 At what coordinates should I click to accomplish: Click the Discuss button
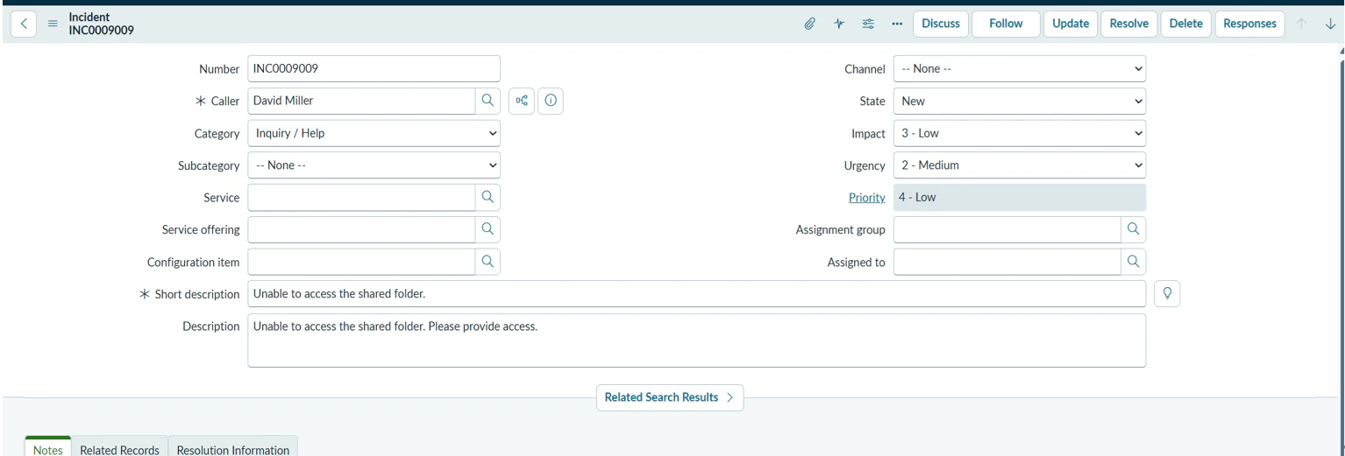941,24
